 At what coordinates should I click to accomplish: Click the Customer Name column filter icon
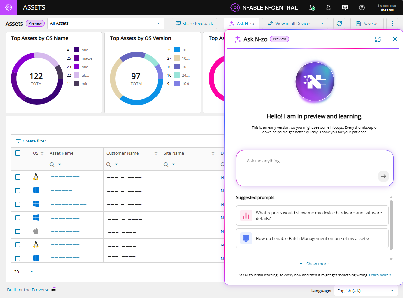point(156,153)
